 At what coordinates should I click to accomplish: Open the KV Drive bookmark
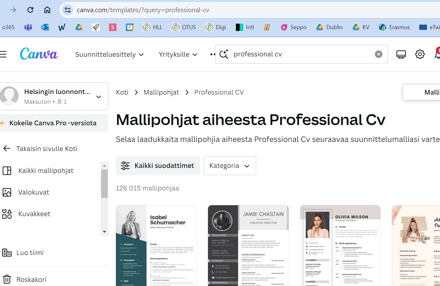tap(361, 27)
